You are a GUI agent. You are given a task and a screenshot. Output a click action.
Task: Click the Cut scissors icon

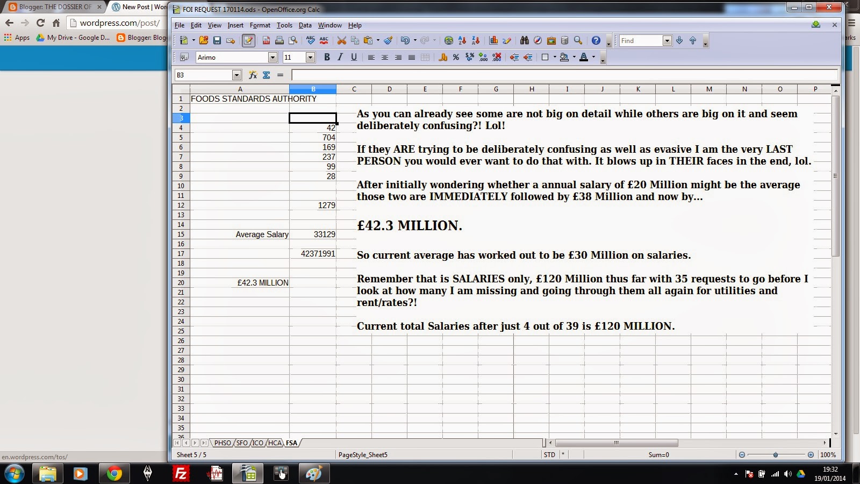click(x=341, y=41)
